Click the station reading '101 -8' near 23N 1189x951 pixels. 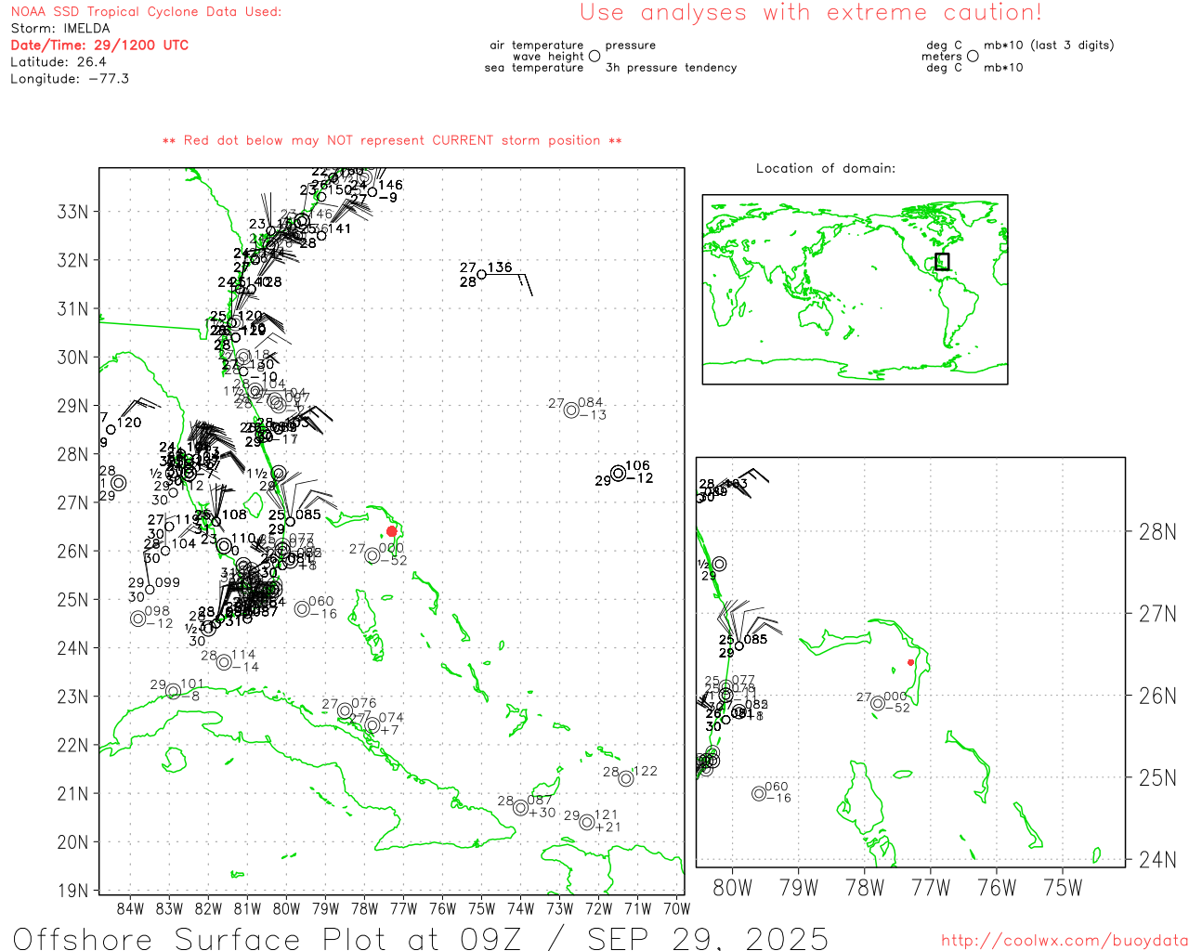click(x=173, y=691)
